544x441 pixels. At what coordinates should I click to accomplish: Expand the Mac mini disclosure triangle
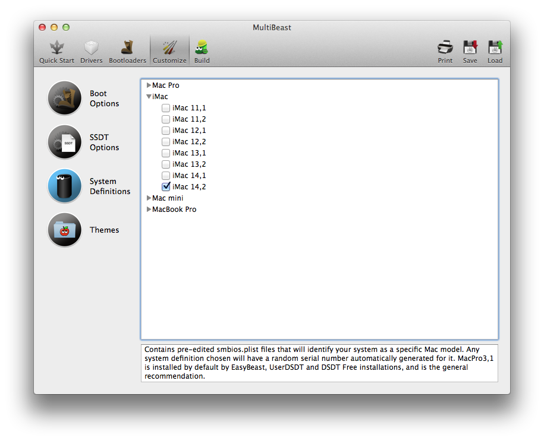tap(149, 198)
